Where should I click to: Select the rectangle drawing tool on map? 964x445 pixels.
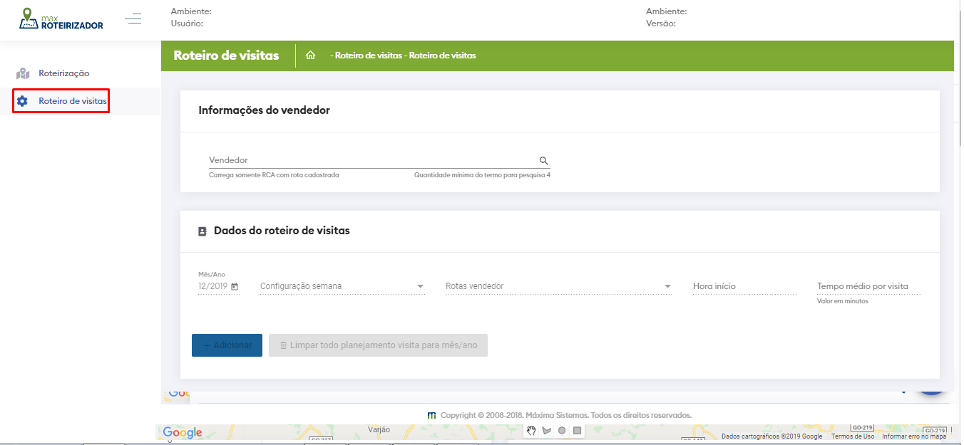pos(578,430)
